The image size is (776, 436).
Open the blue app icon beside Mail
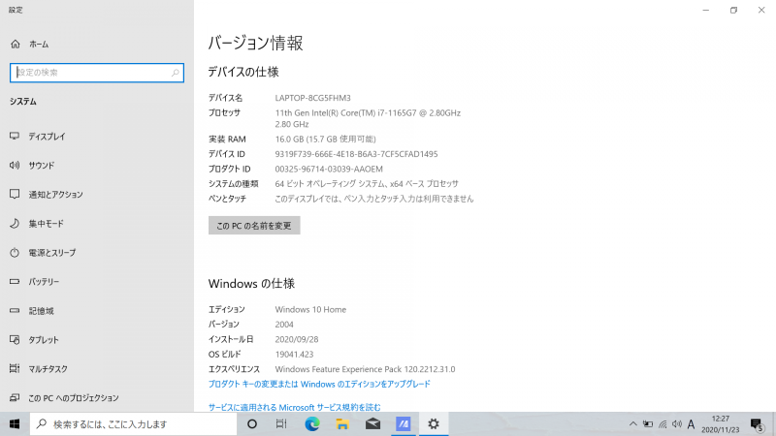[x=404, y=424]
